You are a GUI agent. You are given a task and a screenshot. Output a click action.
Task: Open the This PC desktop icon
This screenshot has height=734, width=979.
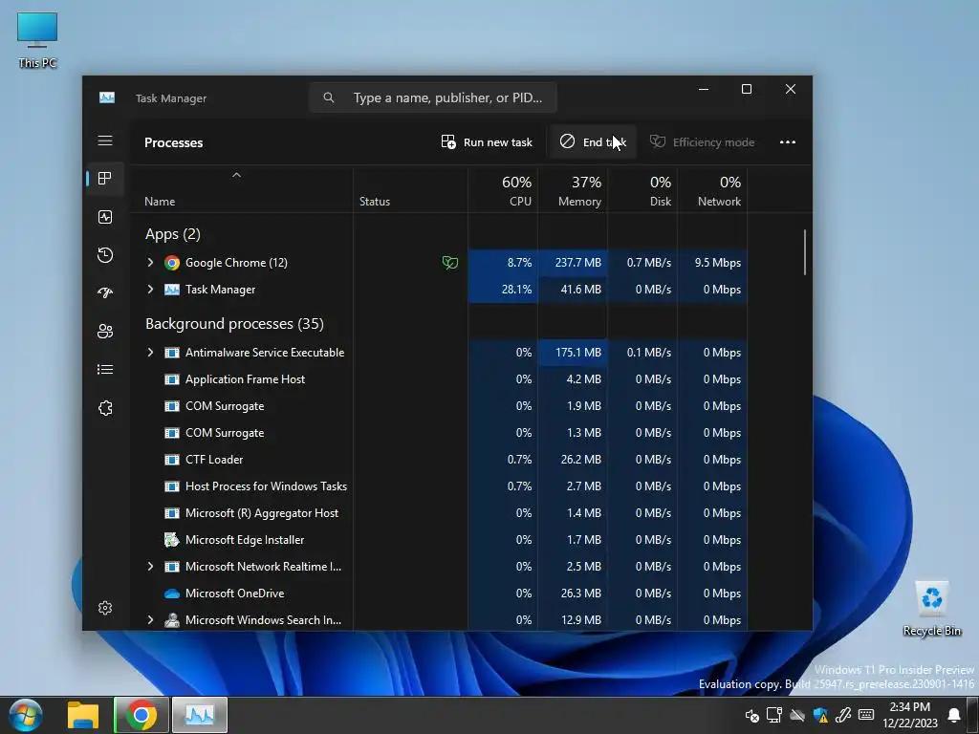point(37,40)
